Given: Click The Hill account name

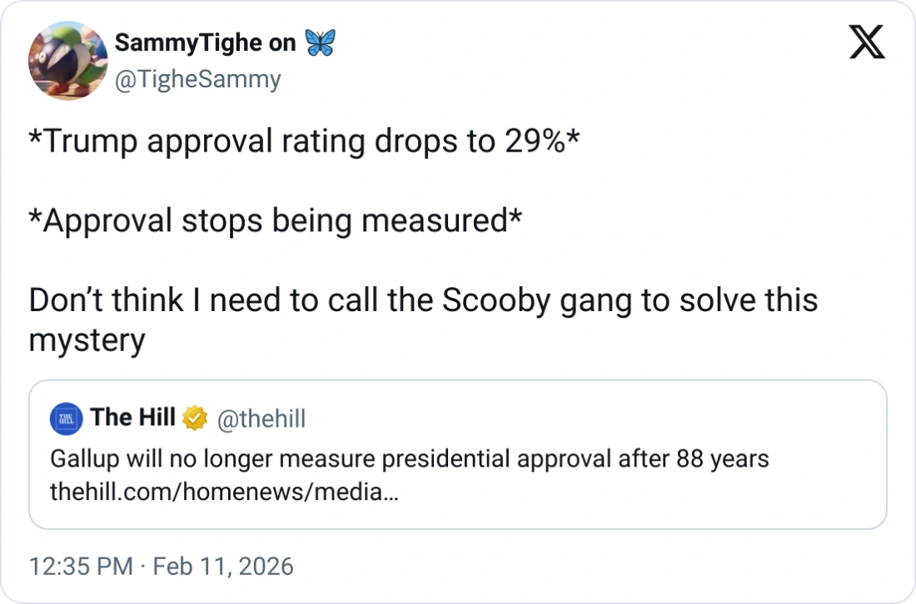Looking at the screenshot, I should coord(132,418).
